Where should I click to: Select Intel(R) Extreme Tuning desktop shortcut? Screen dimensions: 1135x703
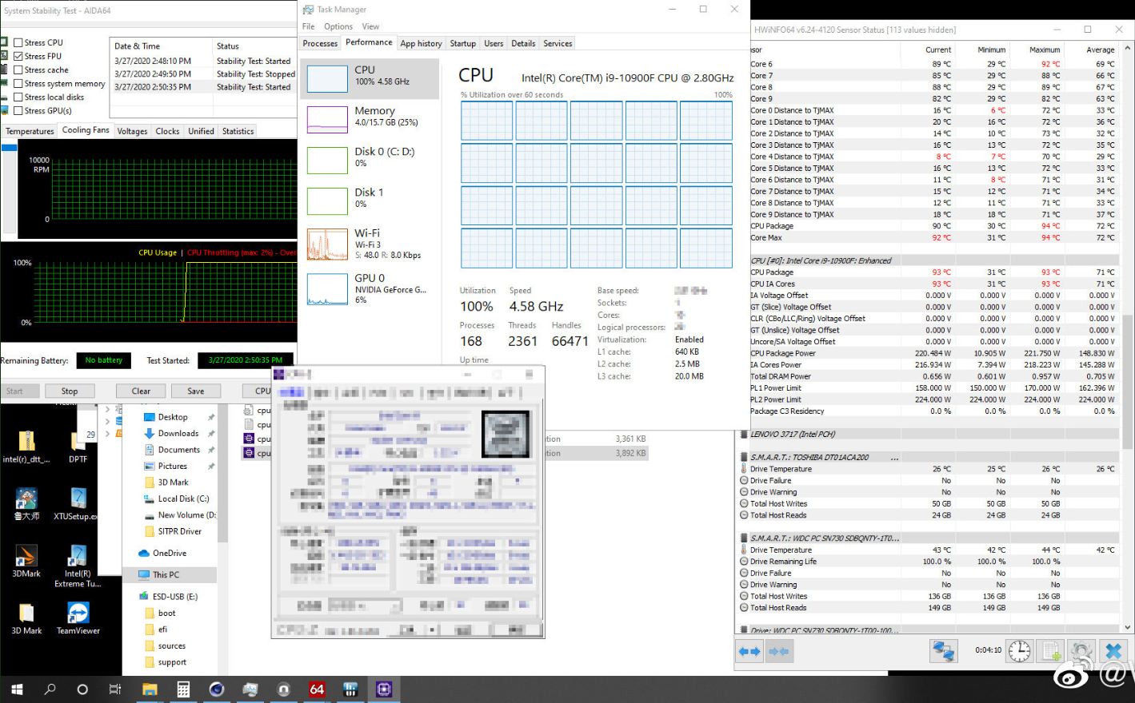point(78,566)
